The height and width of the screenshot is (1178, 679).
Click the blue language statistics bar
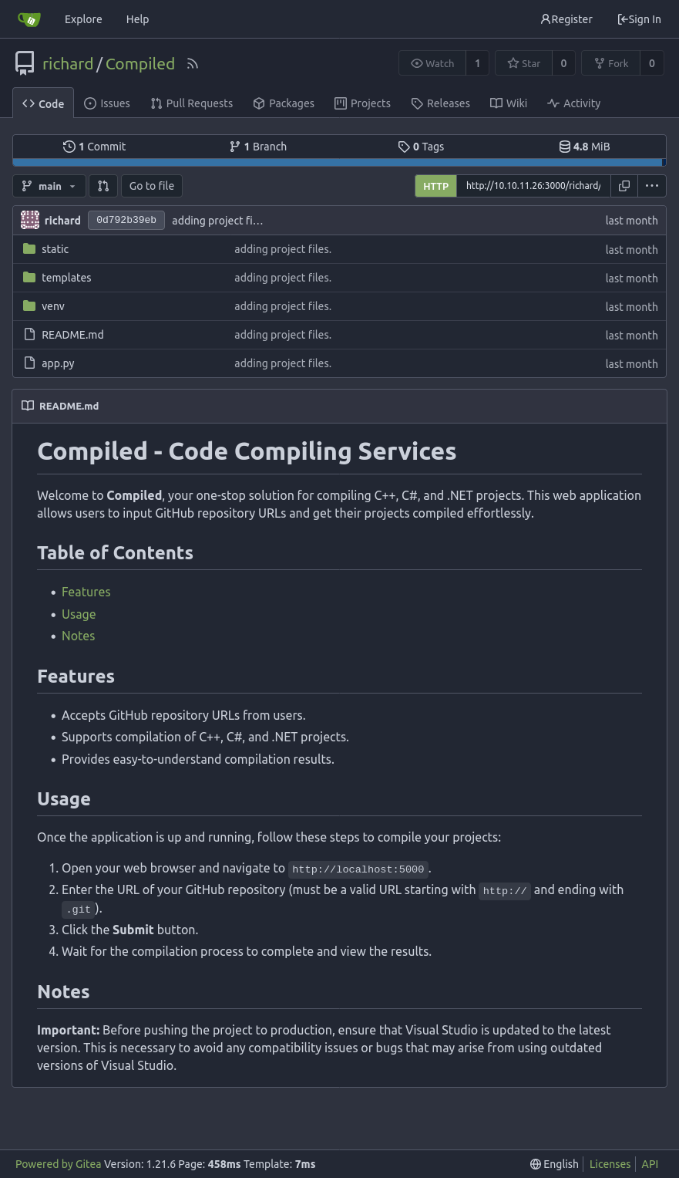click(x=338, y=162)
